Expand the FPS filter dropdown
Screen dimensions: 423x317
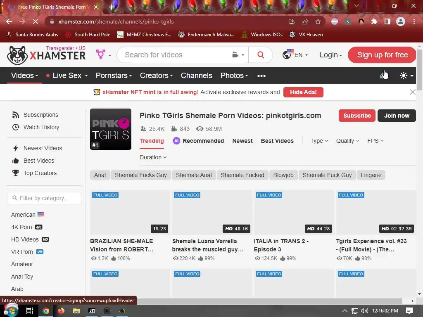point(375,141)
